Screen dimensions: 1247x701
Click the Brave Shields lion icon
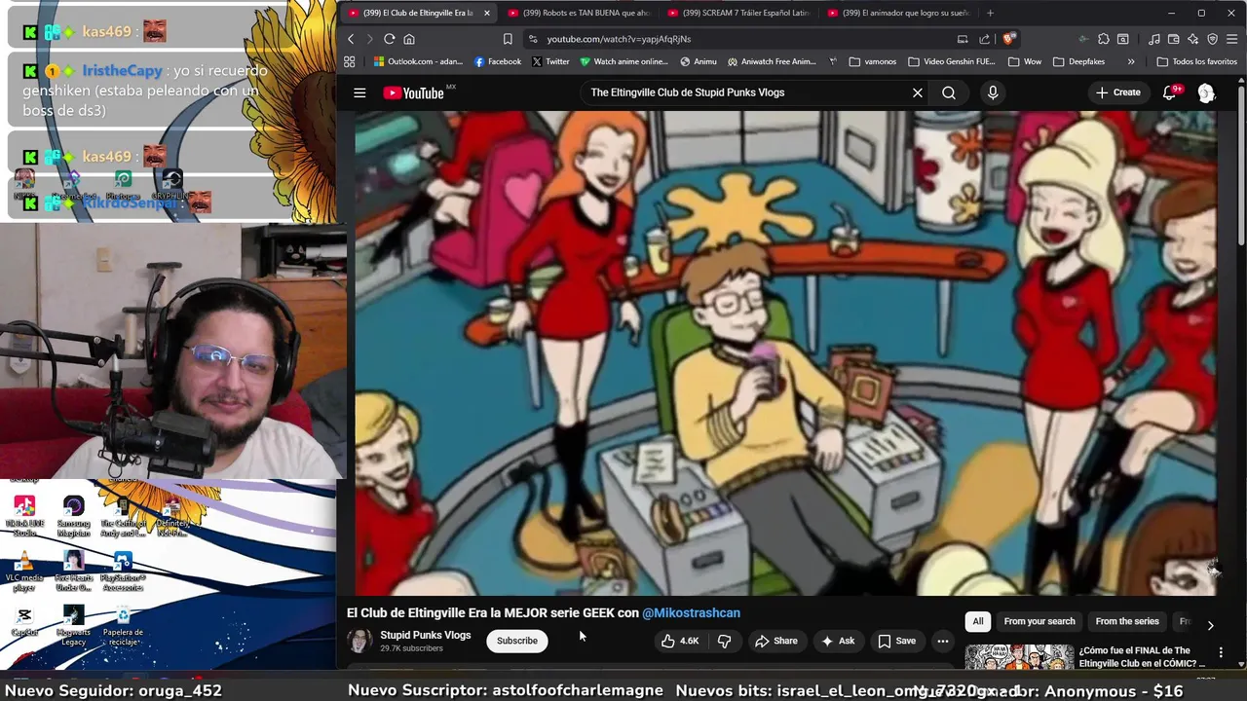[x=1008, y=39]
